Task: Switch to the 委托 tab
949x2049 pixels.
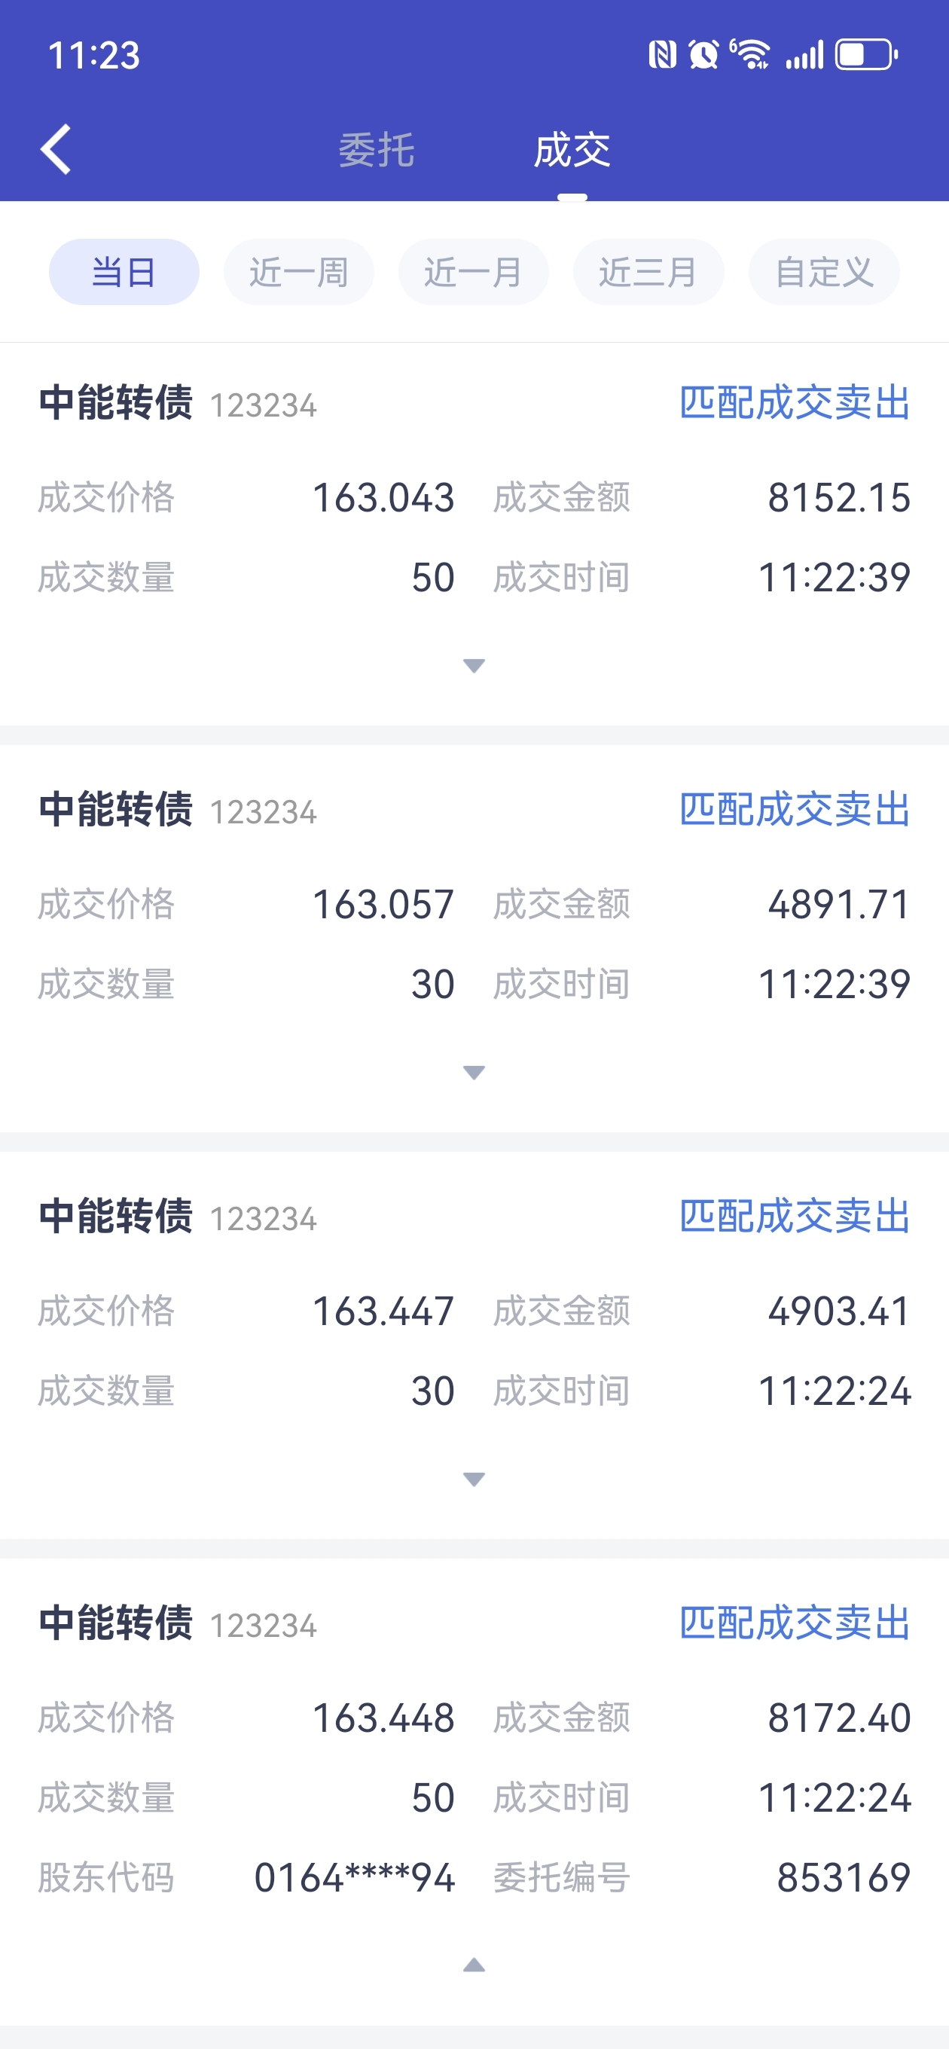Action: 377,151
